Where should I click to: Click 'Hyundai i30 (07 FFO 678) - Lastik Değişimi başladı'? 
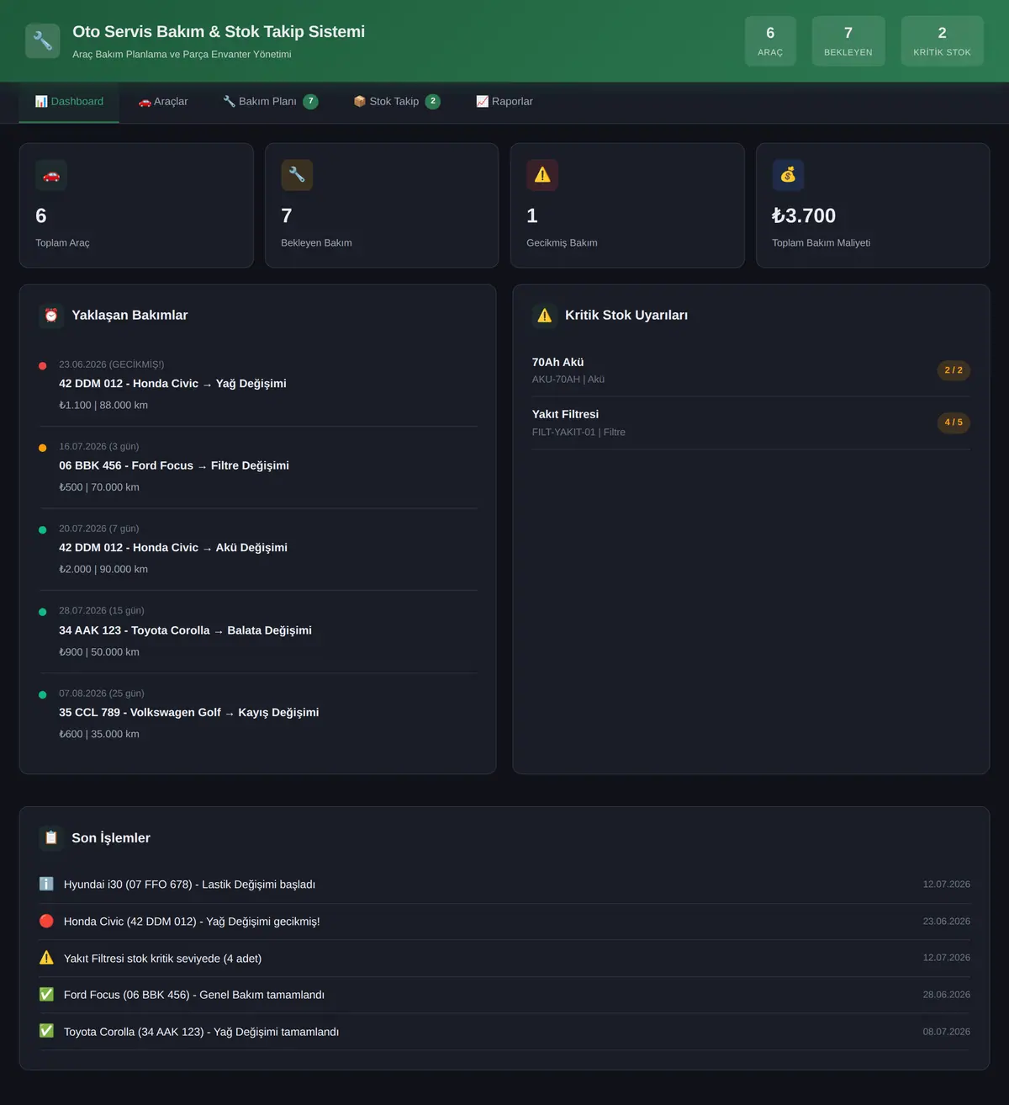(189, 885)
